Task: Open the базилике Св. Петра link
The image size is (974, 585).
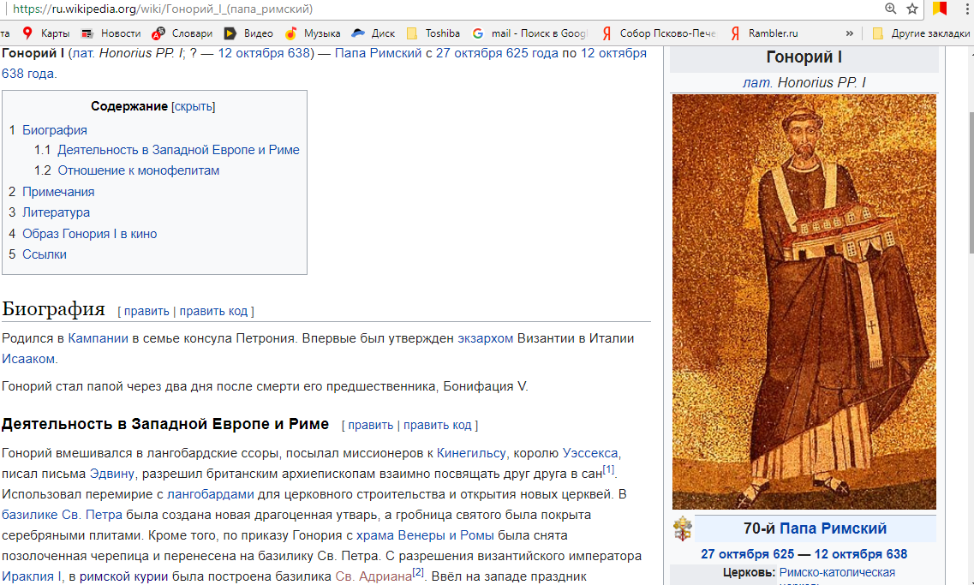Action: point(63,515)
